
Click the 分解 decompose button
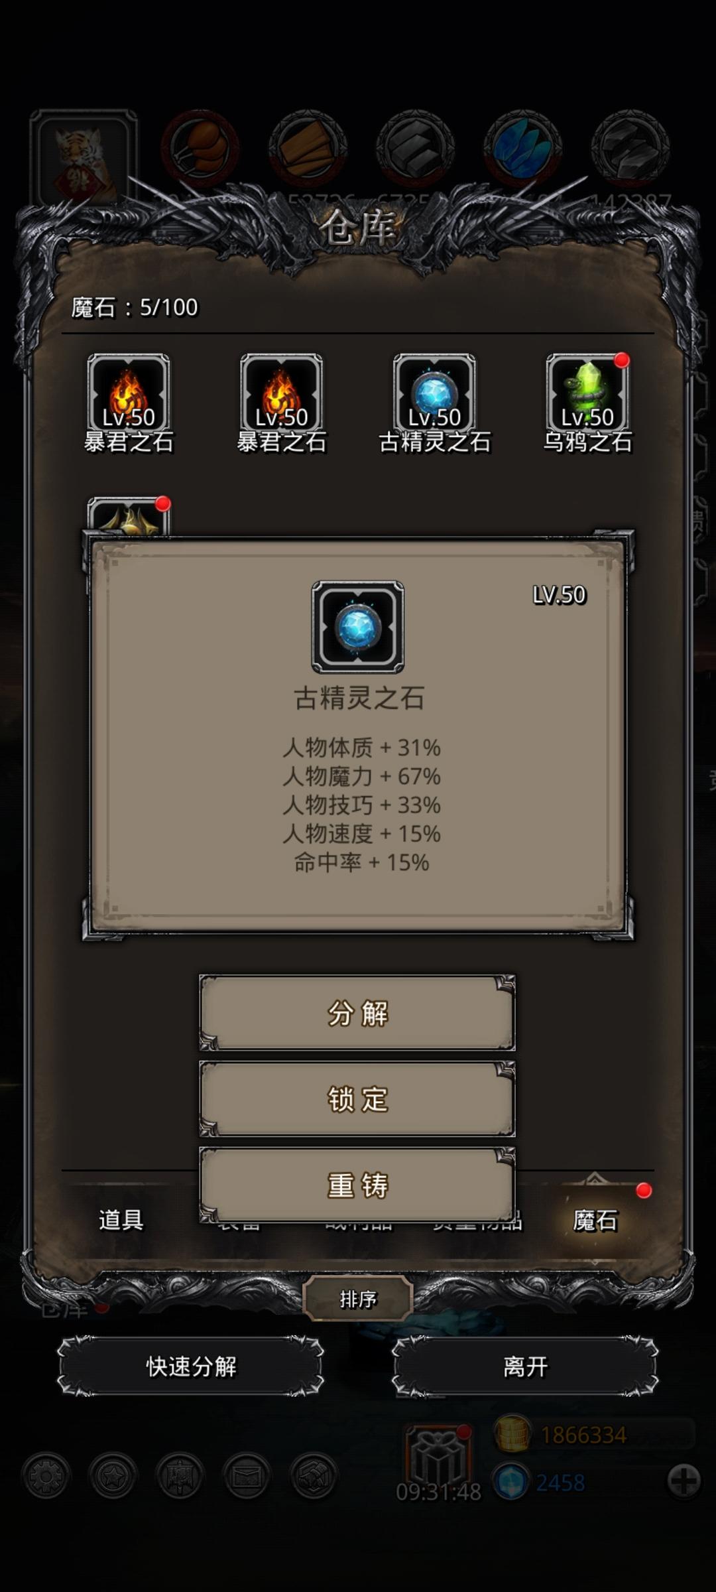357,1013
